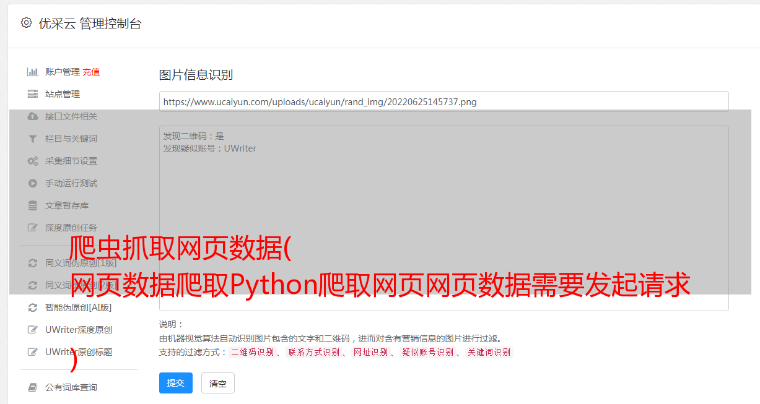
Task: Open 深度原创任务 menu item
Action: pyautogui.click(x=71, y=228)
